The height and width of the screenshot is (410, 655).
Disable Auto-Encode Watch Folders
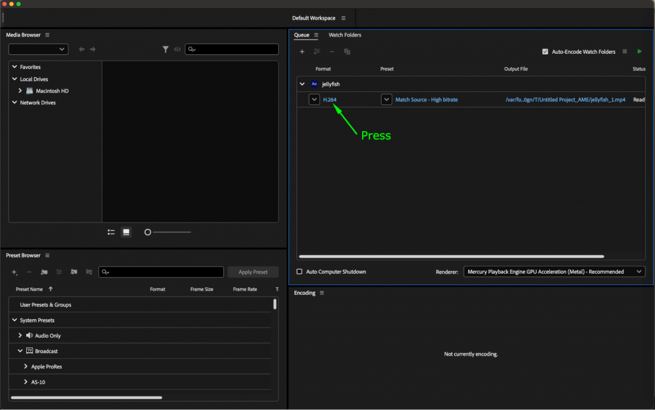click(546, 51)
